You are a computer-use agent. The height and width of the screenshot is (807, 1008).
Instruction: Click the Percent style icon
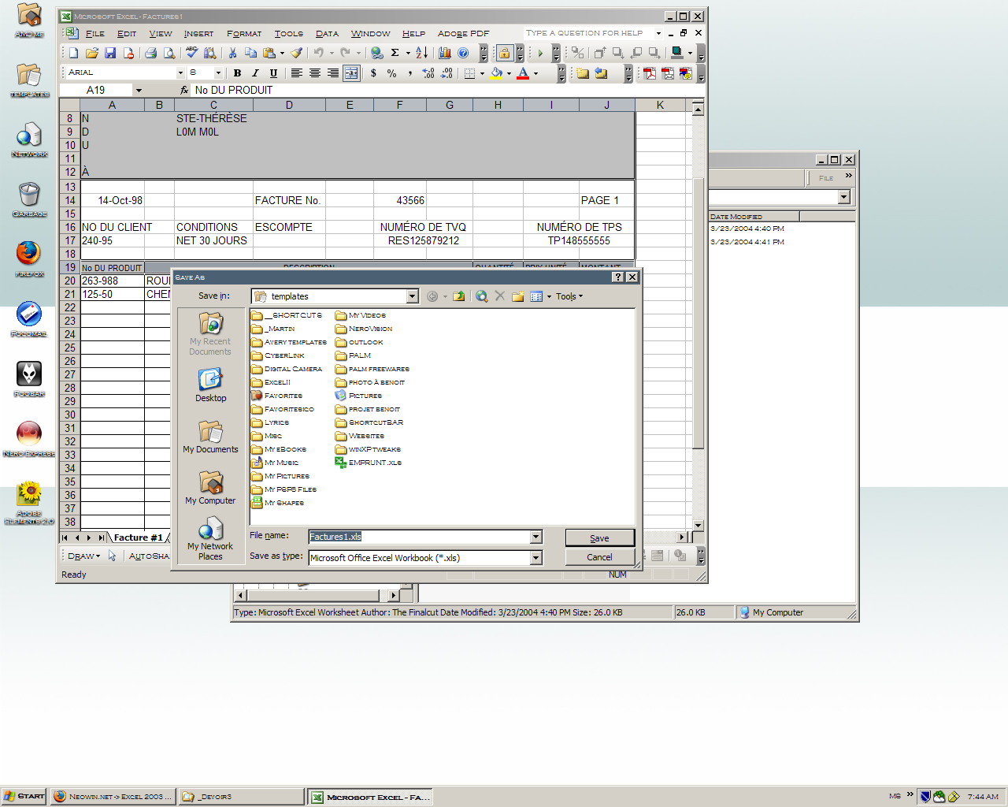point(391,73)
